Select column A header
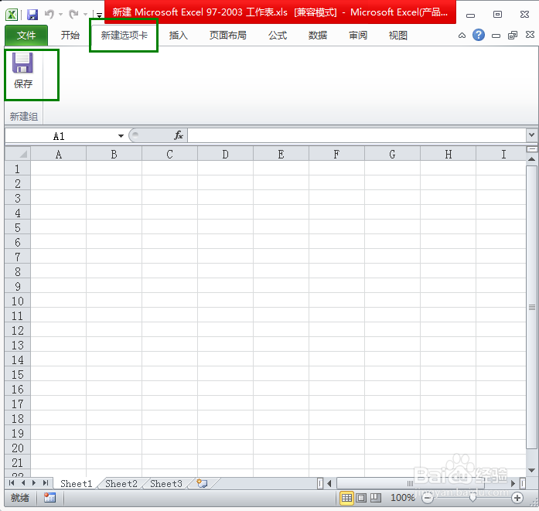 [59, 155]
